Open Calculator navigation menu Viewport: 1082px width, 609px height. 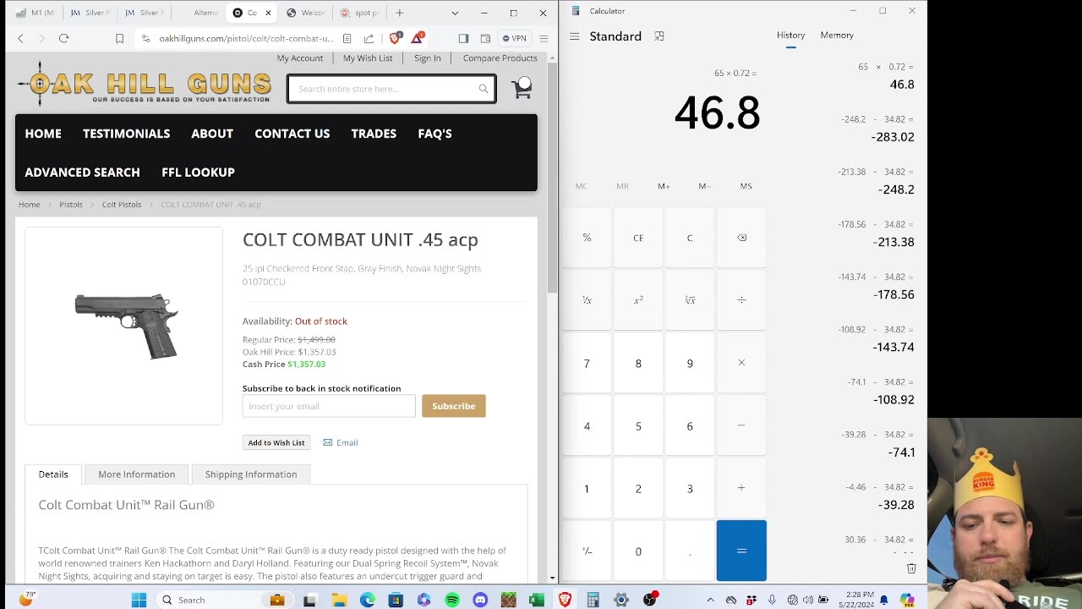click(575, 36)
